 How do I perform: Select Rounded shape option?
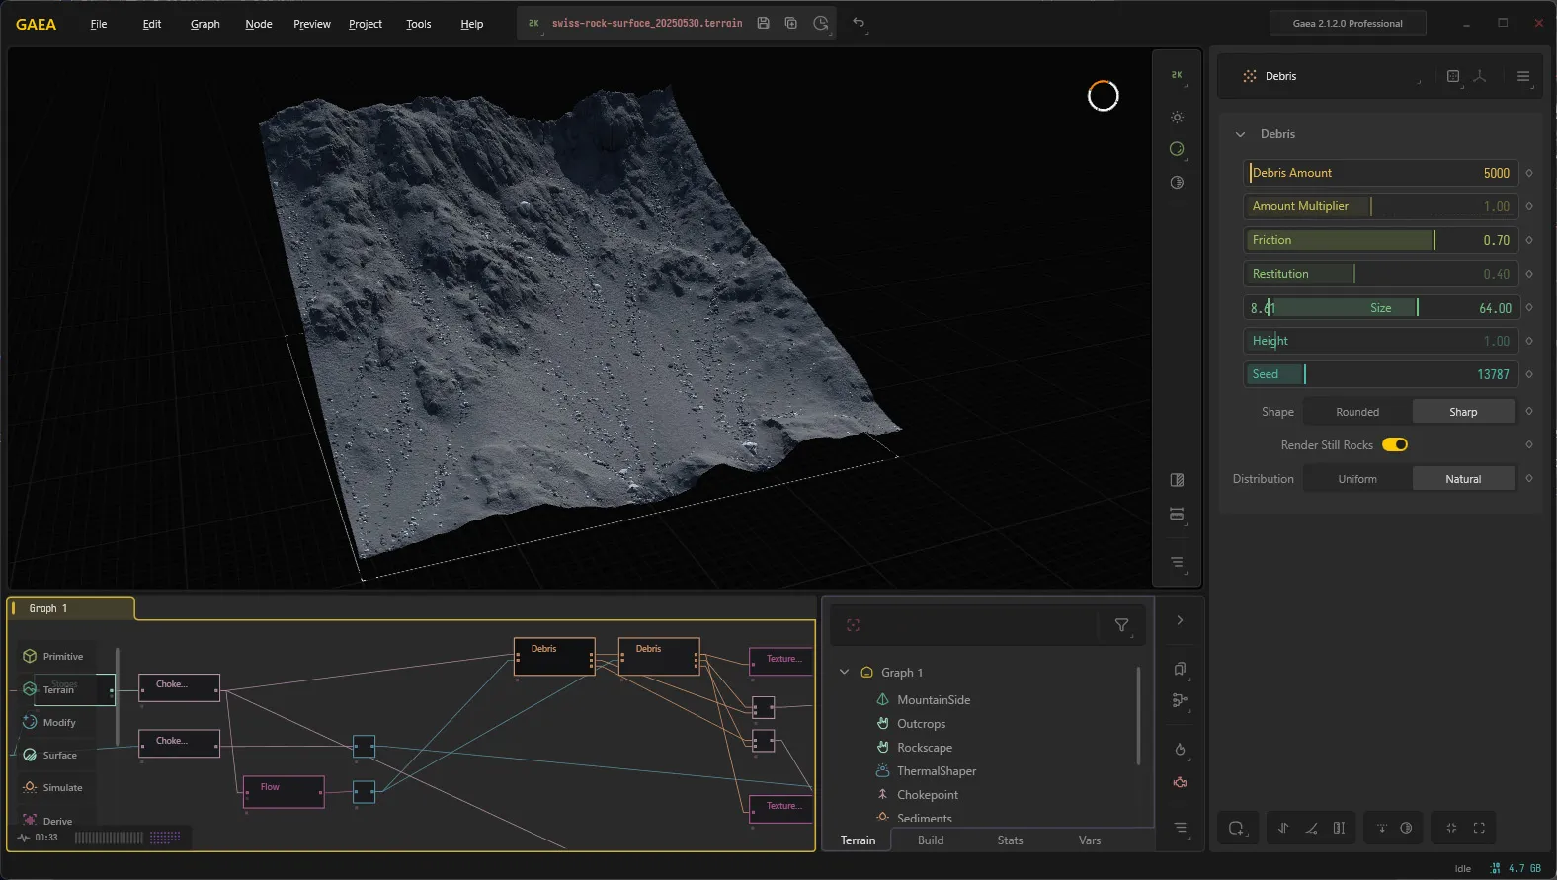click(1357, 412)
